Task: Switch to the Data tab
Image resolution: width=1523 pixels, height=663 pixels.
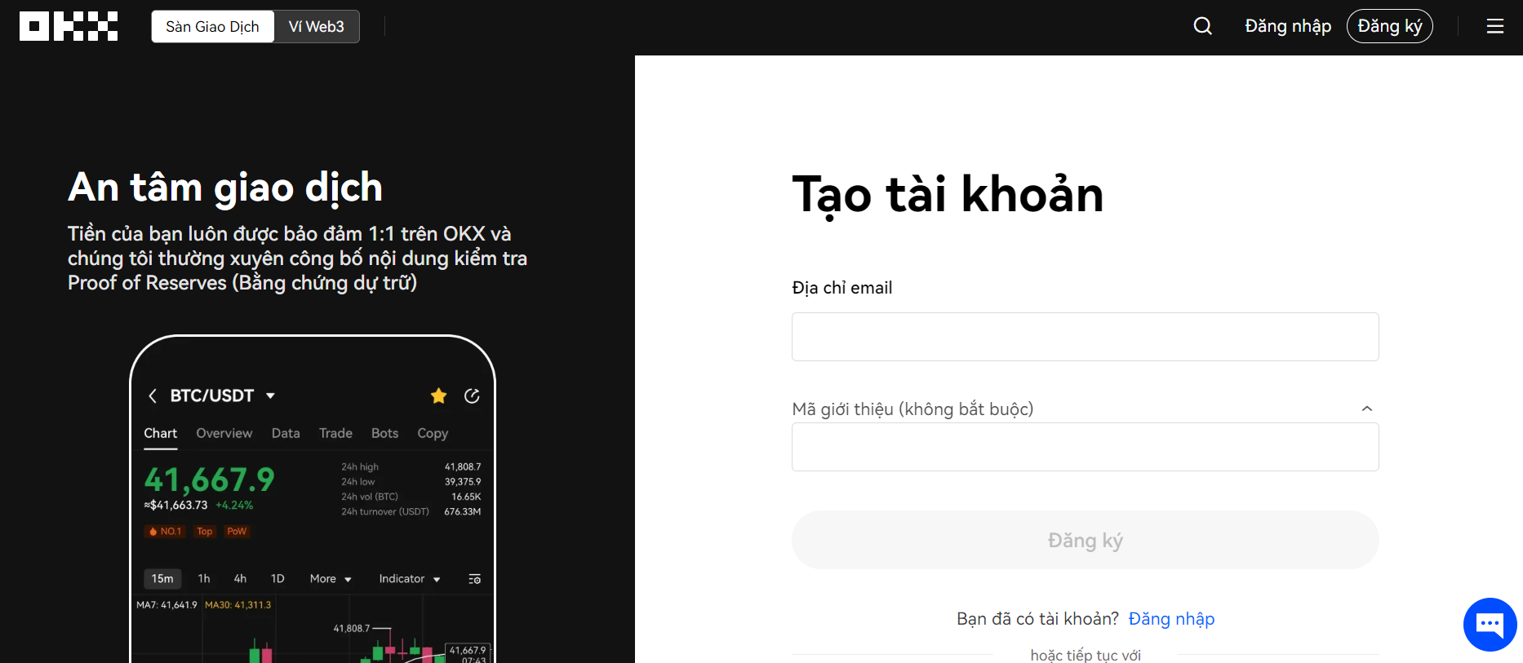Action: [286, 433]
